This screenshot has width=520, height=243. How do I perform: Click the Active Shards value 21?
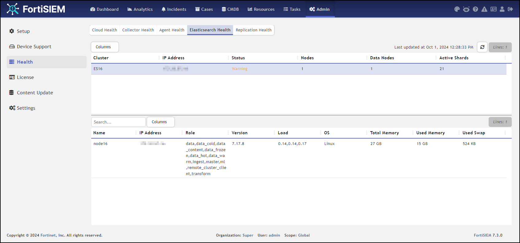(442, 69)
